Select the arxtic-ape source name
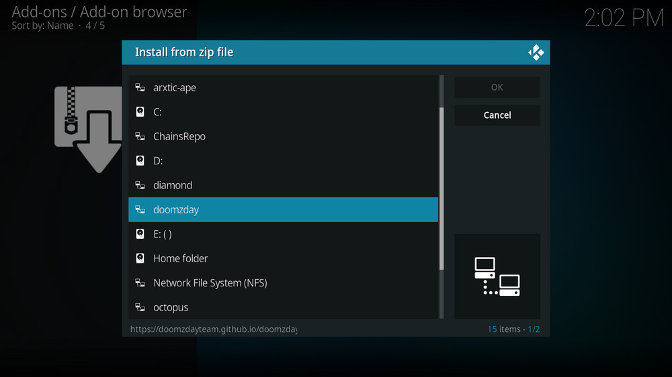The width and height of the screenshot is (672, 377). (x=174, y=88)
